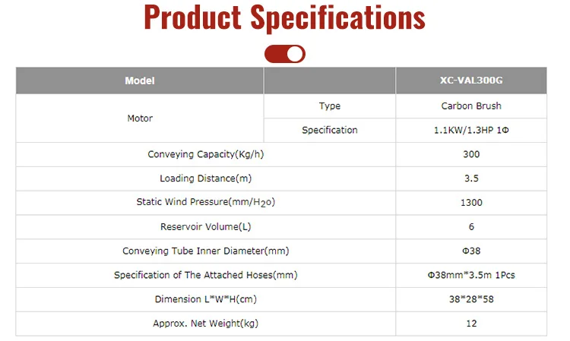The width and height of the screenshot is (570, 341).
Task: Select the Reservoir Volume(L) label
Action: tap(205, 227)
